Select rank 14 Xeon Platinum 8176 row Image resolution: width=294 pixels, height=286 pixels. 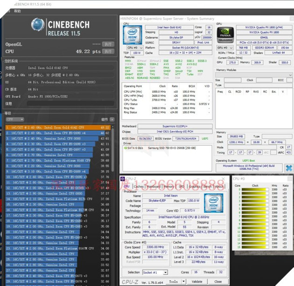coord(58,199)
